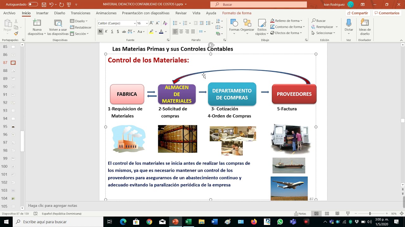
Task: Toggle strikethrough (ab) formatting
Action: point(124,32)
